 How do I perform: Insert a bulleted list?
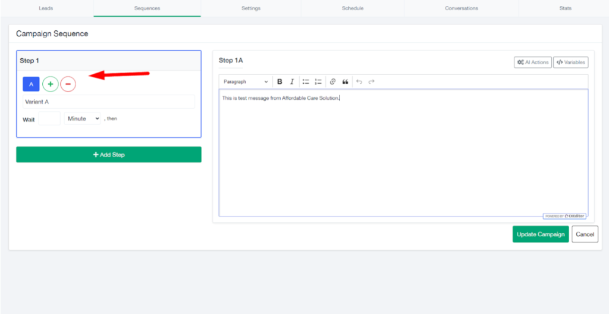coord(306,81)
